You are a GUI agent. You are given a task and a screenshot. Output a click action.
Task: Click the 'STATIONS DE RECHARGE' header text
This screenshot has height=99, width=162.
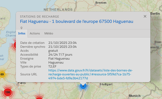click(x=39, y=17)
